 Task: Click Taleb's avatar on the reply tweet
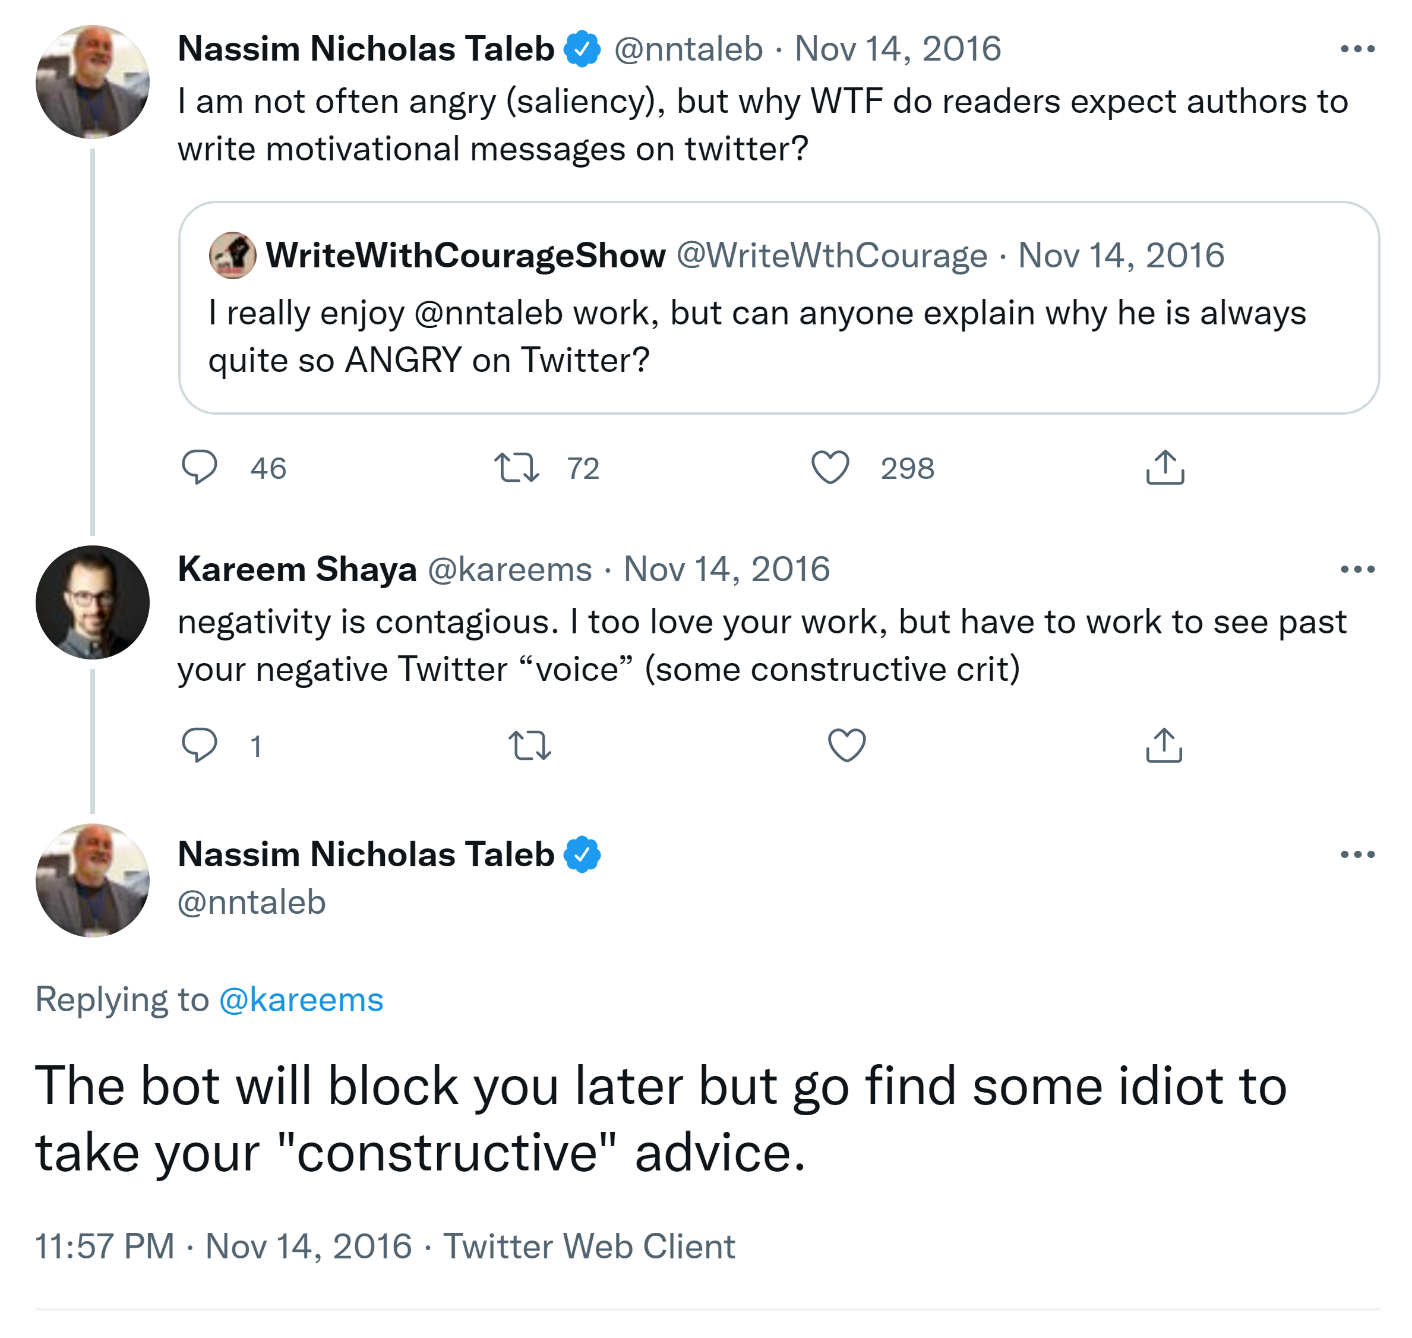click(93, 880)
